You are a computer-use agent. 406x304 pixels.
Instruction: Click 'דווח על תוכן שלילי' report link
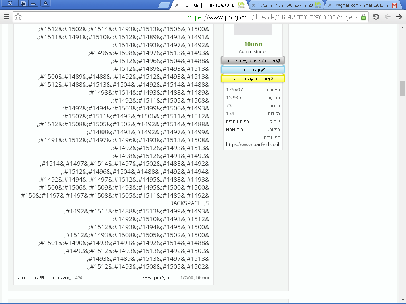tap(159, 278)
